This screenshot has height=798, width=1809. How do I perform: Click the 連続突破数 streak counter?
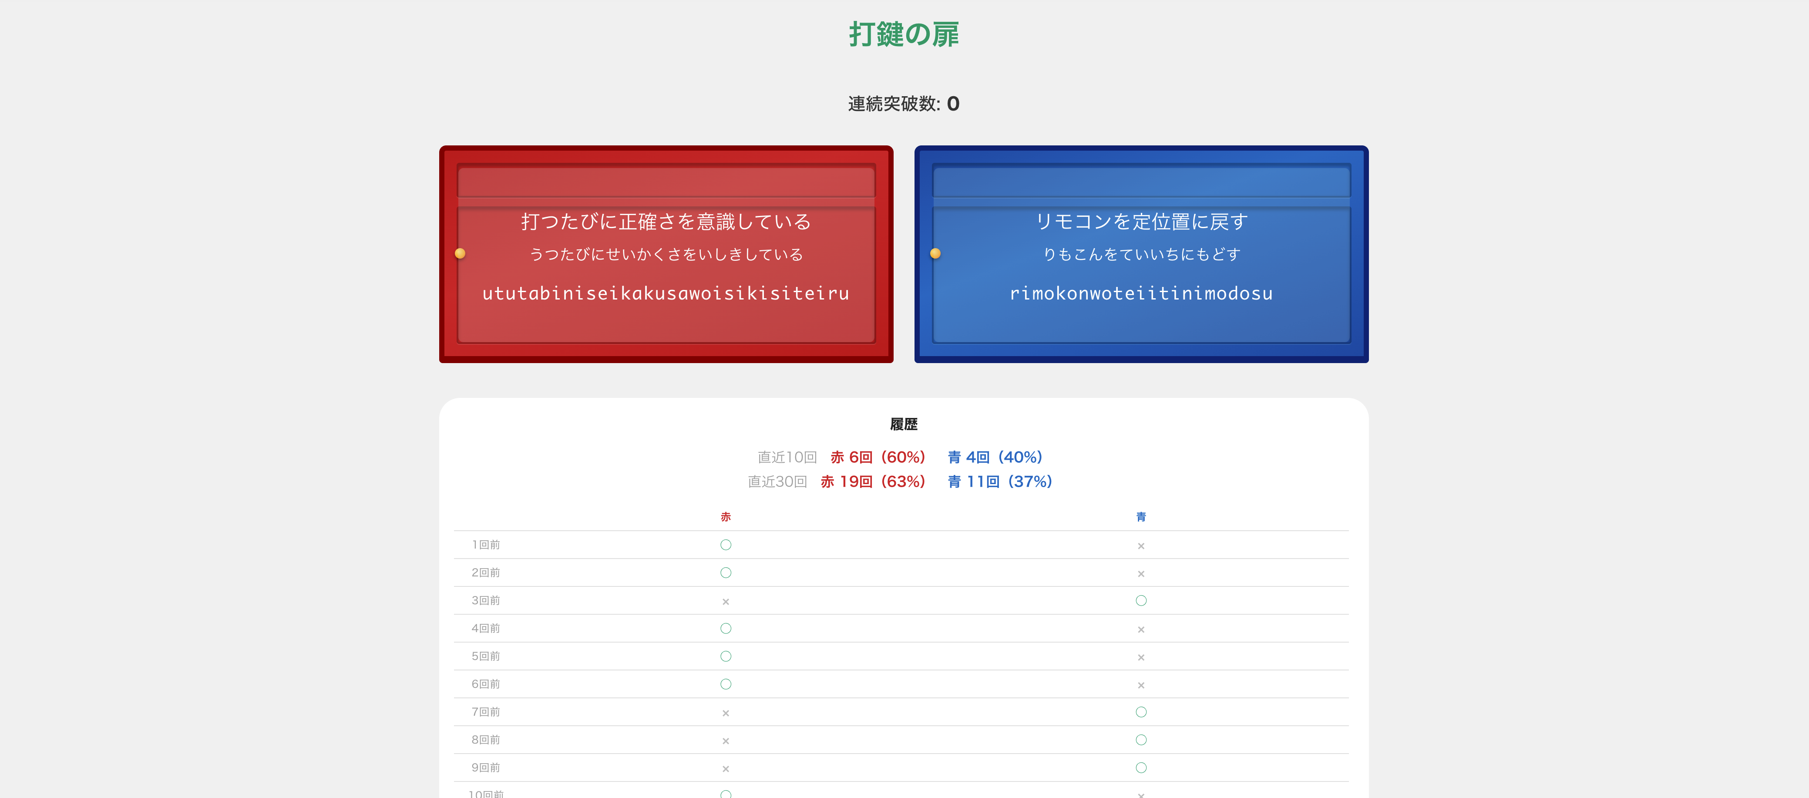coord(904,104)
